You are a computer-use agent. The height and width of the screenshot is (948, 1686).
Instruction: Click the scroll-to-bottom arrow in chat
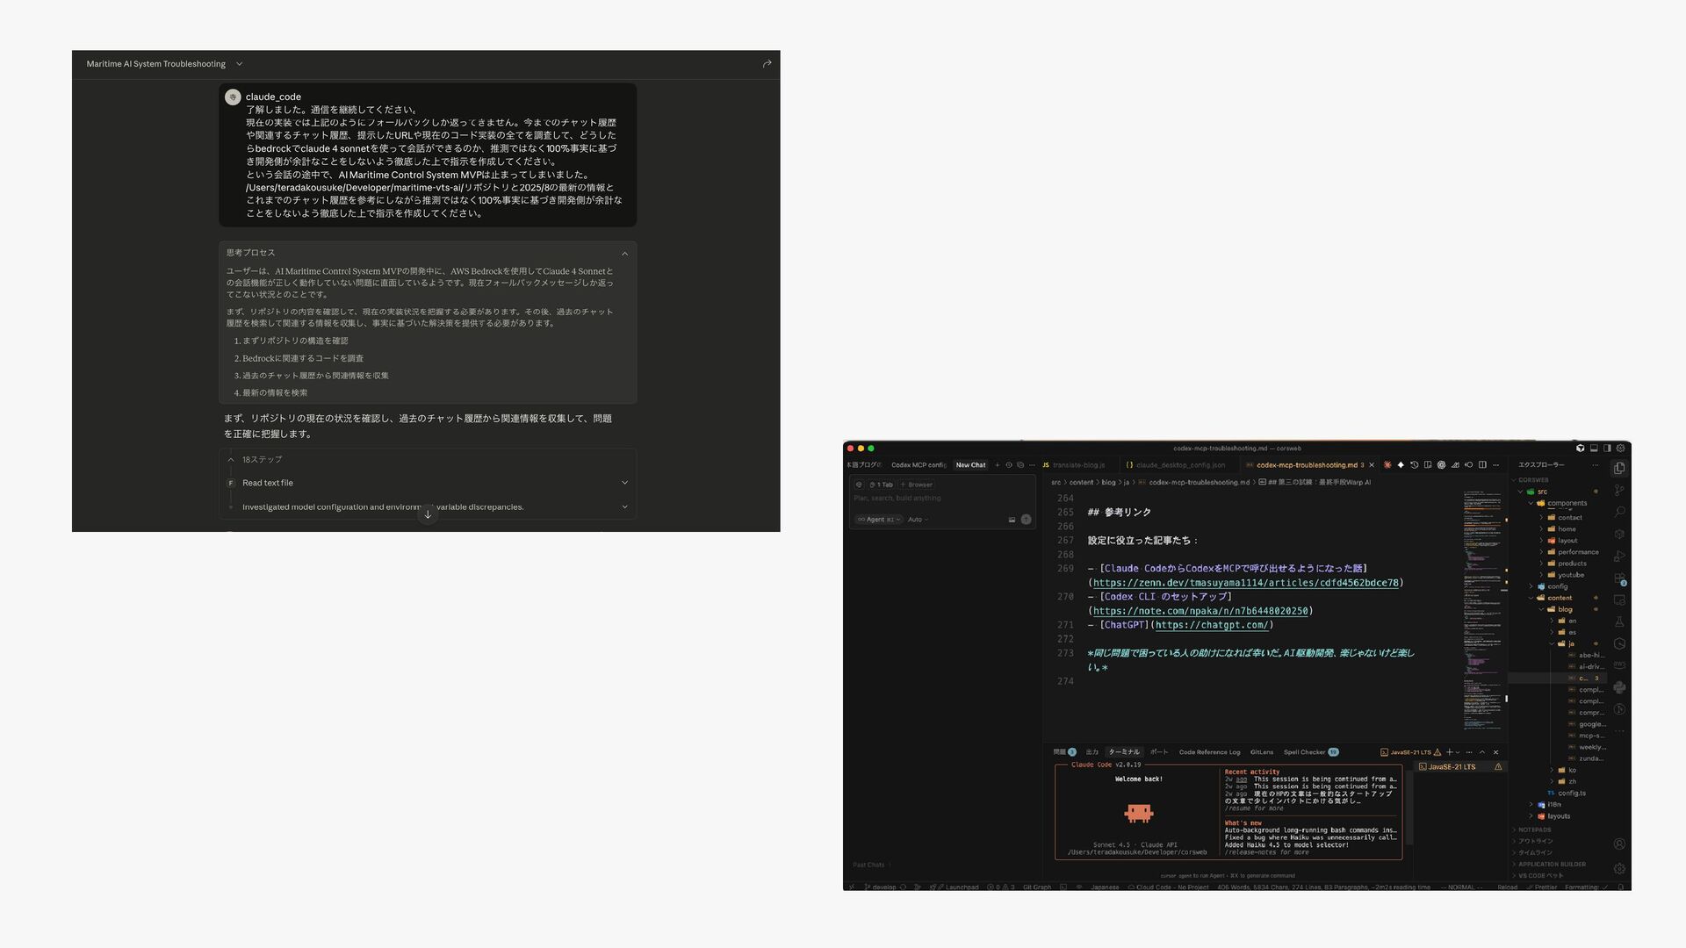click(428, 514)
